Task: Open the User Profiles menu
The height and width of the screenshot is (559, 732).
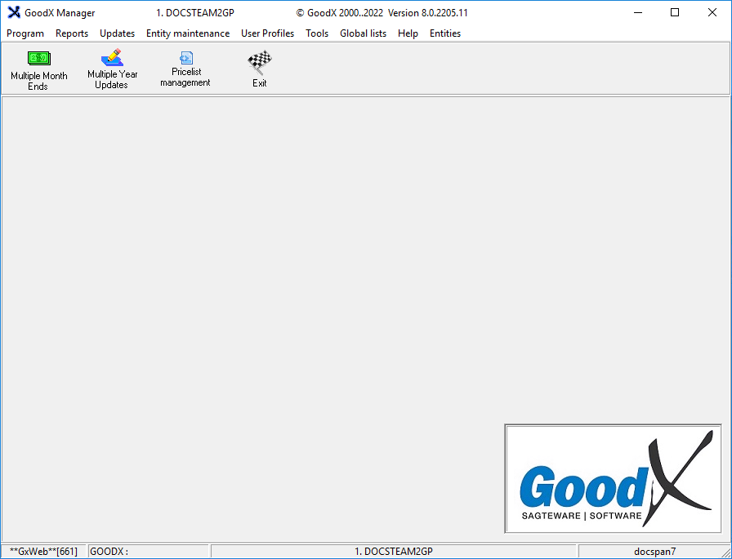Action: coord(267,33)
